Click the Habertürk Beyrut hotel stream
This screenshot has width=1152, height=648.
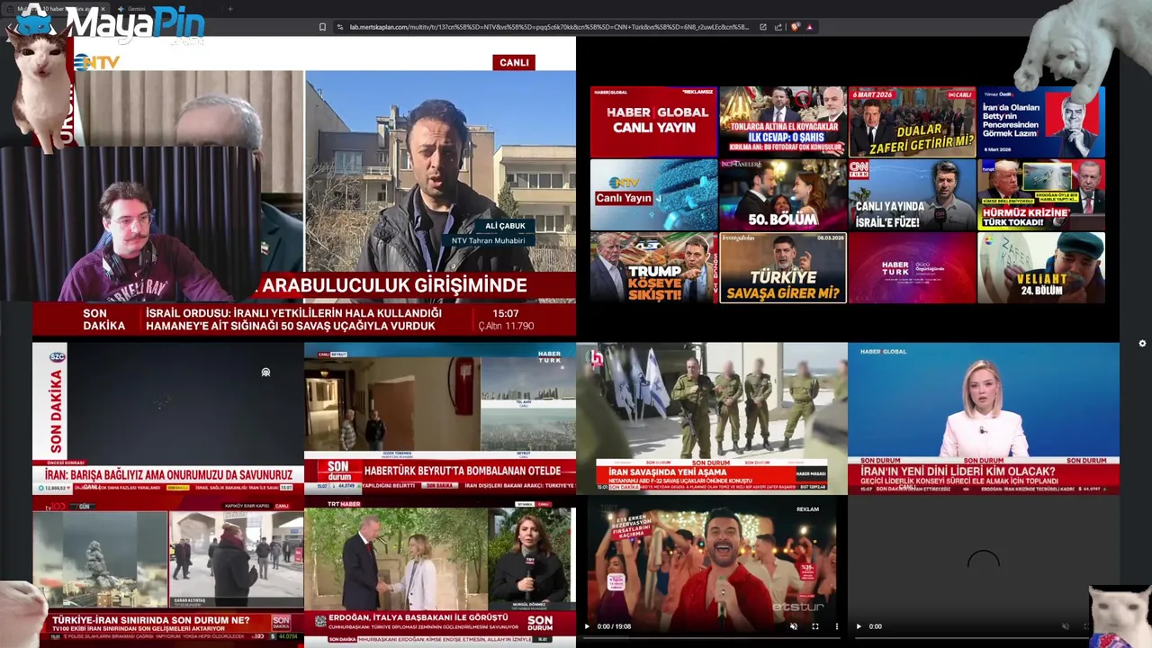(440, 418)
